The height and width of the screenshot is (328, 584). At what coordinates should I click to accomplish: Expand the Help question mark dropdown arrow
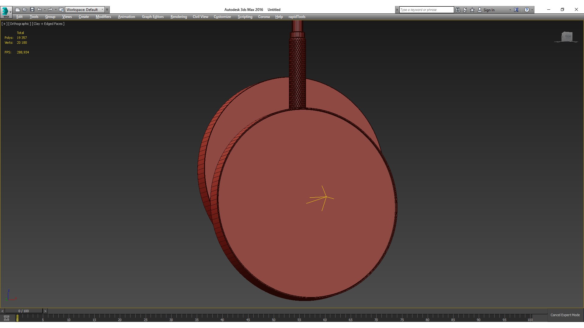tap(532, 10)
